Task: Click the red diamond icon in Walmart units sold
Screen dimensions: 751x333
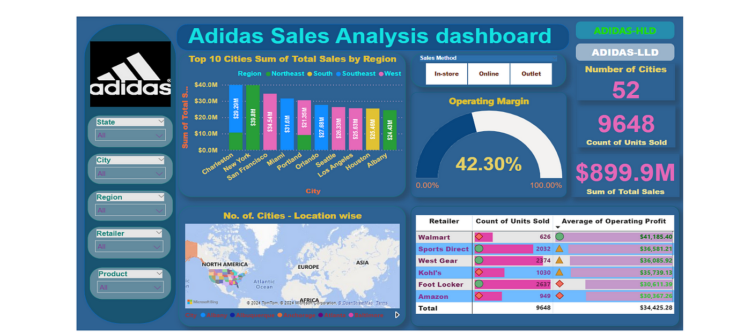Action: [479, 237]
